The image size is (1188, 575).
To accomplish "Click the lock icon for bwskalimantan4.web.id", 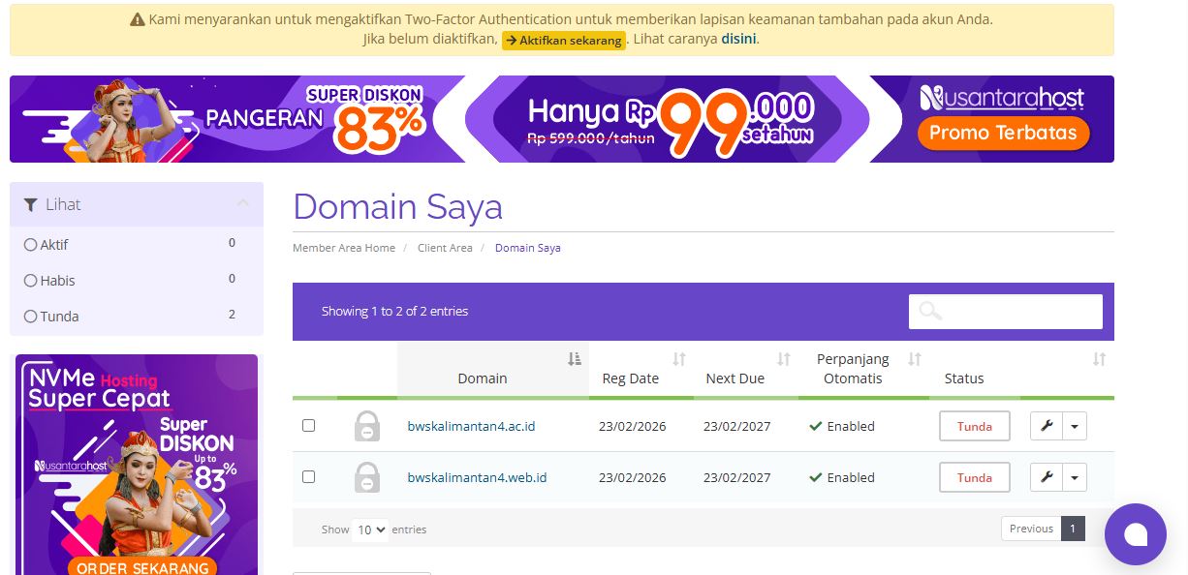I will (366, 477).
